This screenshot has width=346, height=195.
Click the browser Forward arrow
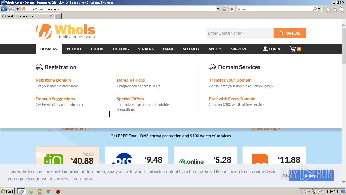click(x=12, y=9)
